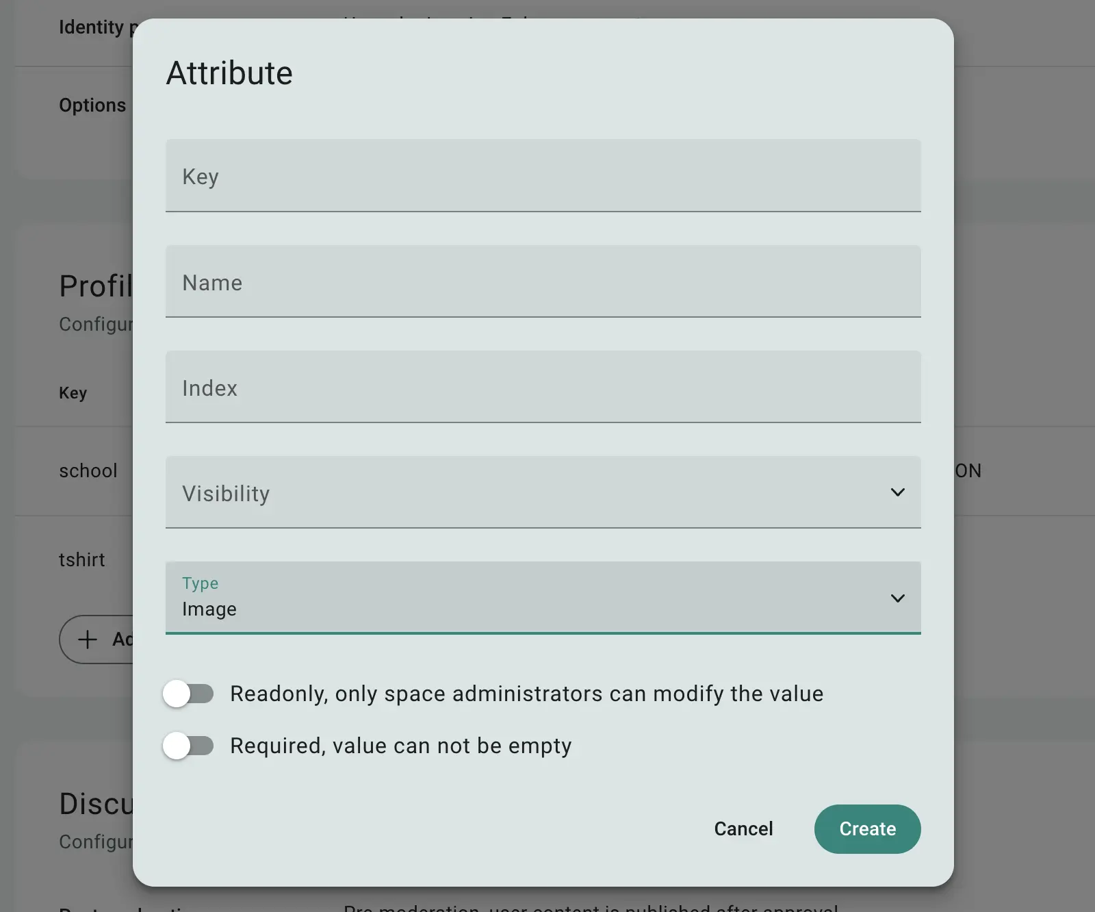Click the Options label in background
The image size is (1095, 912).
pos(92,105)
